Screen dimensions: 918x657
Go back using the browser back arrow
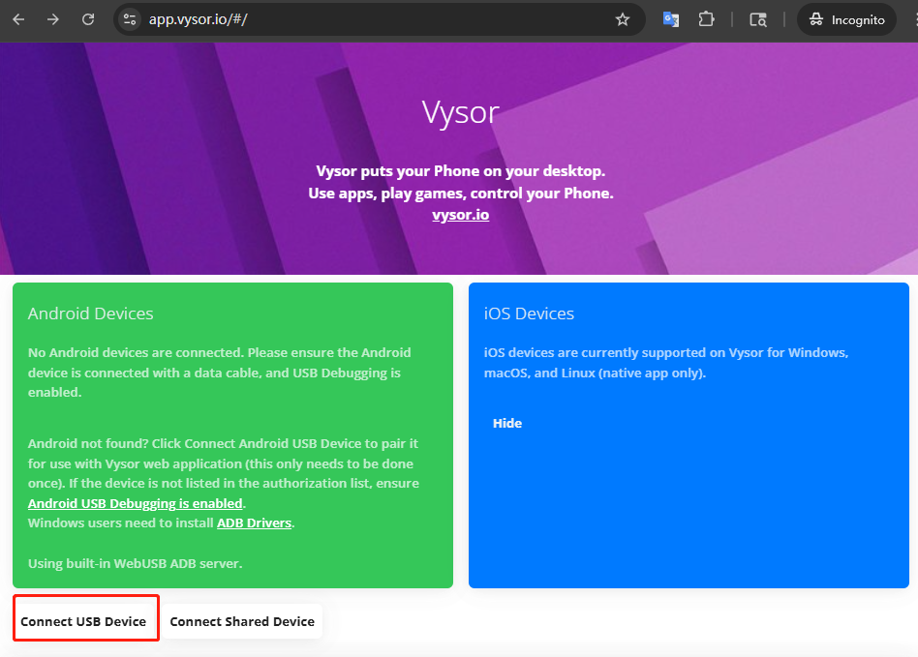coord(18,19)
